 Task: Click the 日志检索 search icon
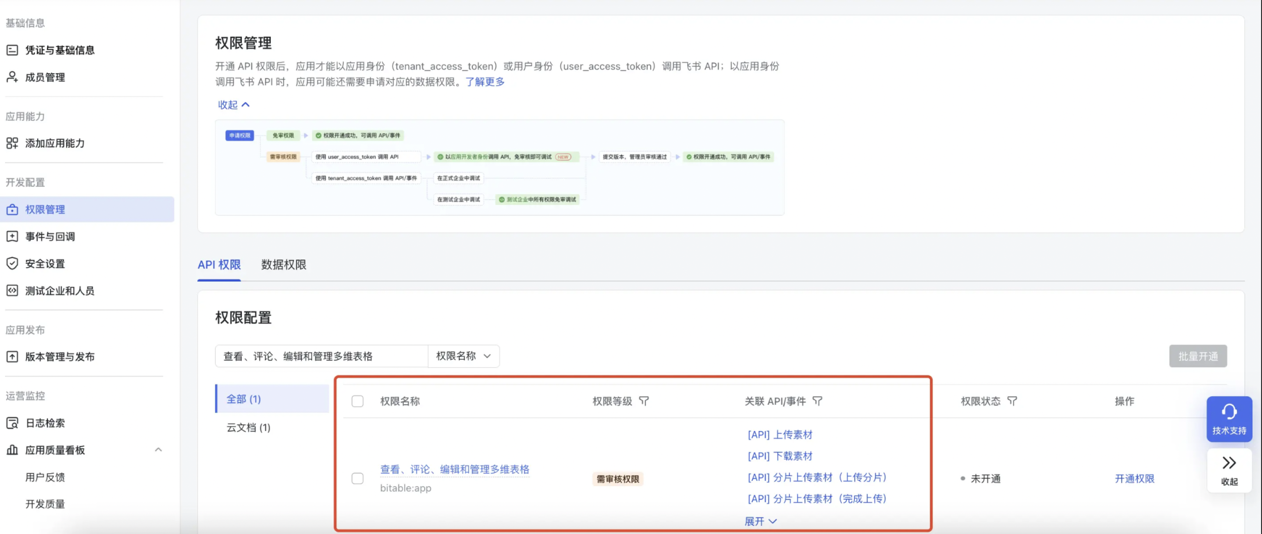(x=12, y=422)
